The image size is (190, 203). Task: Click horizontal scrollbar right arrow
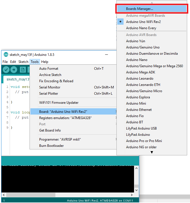[x=132, y=195]
